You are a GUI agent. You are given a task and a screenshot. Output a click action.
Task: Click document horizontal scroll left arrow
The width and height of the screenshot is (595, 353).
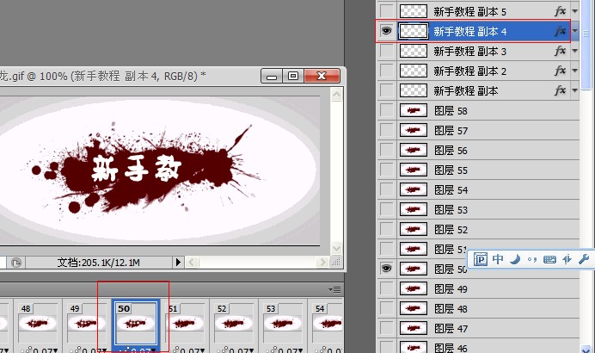192,263
